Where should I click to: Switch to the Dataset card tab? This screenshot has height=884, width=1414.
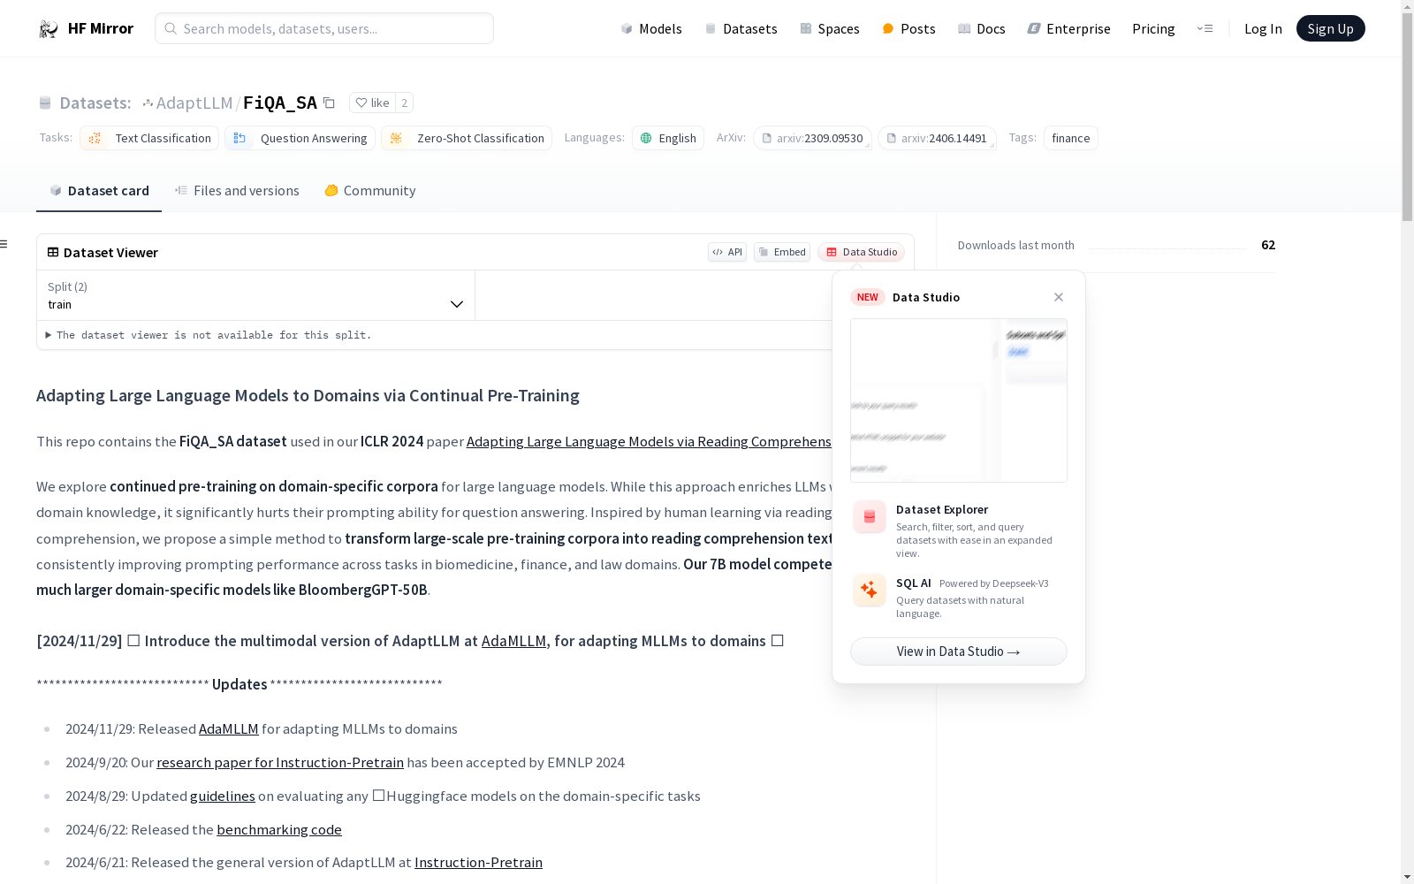click(99, 190)
